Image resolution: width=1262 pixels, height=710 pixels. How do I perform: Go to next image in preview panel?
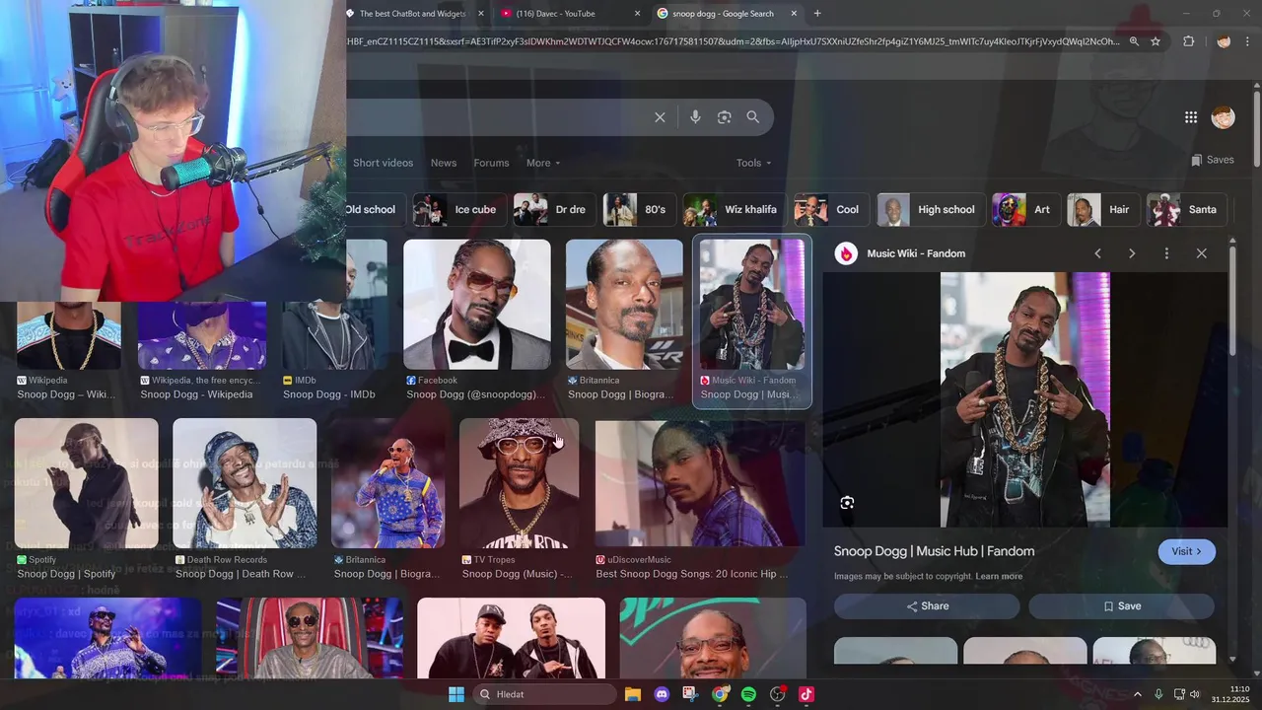1132,253
